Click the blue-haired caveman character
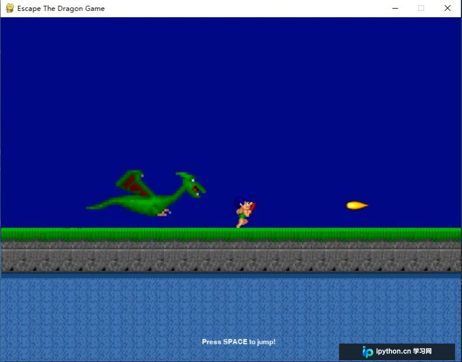The image size is (462, 362). [245, 212]
